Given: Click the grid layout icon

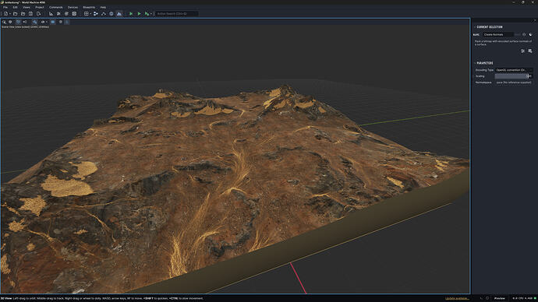Looking at the screenshot, I should [x=86, y=14].
